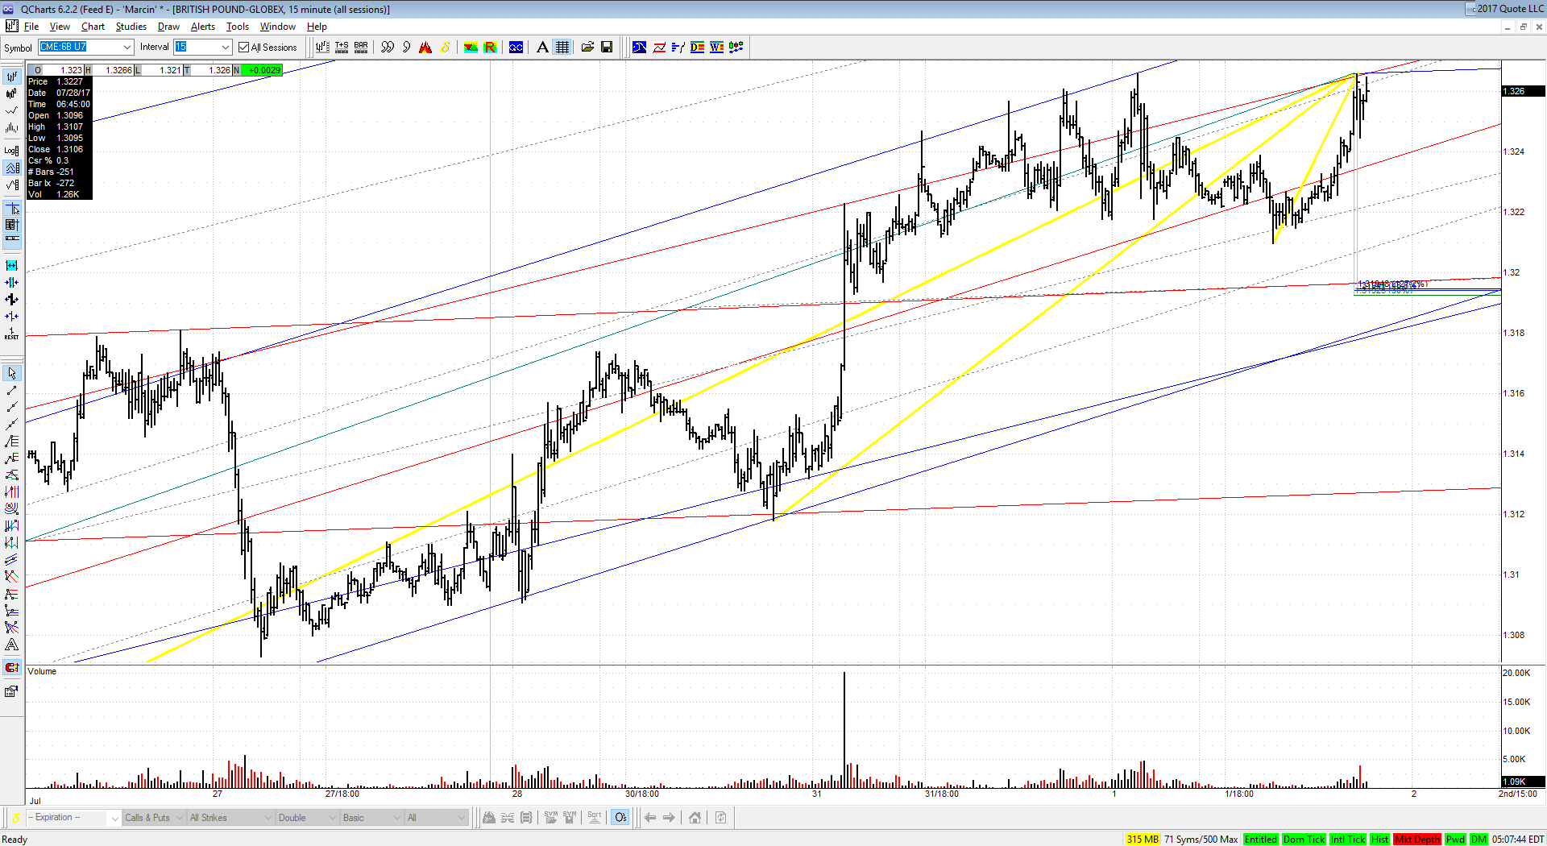Viewport: 1547px width, 846px height.
Task: Select the text 'A' font tool in toolbar
Action: 542,48
